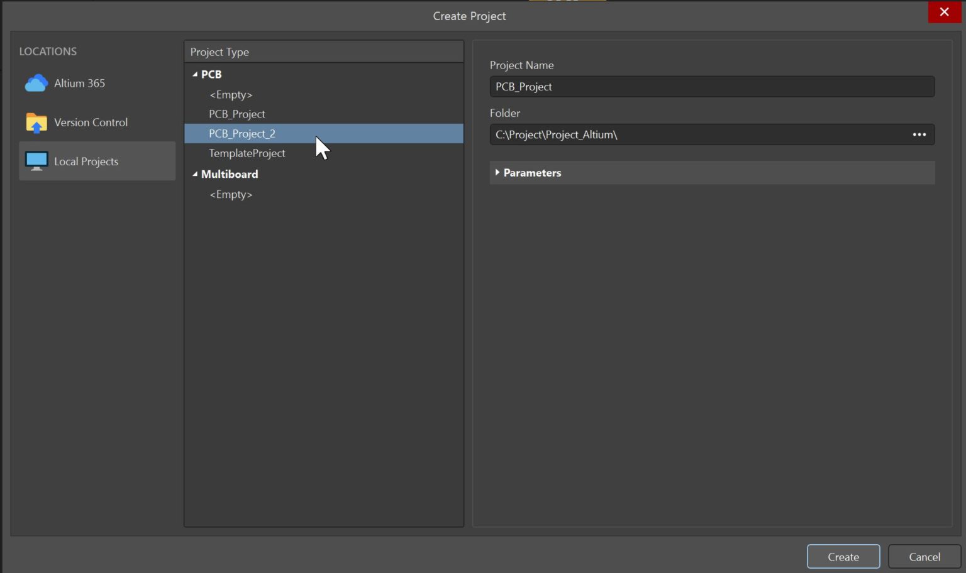This screenshot has height=573, width=966.
Task: Click the Version Control folder icon
Action: [x=36, y=122]
